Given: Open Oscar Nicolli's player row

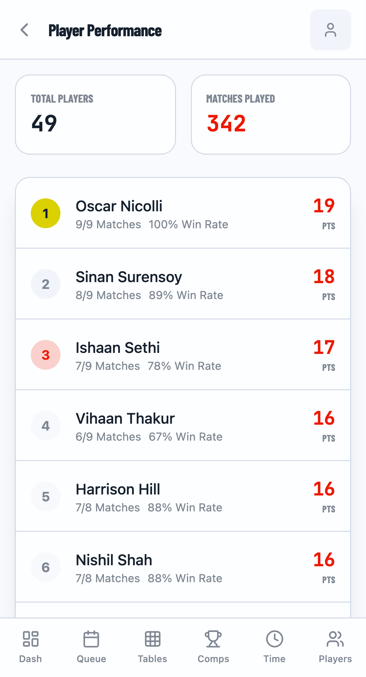Looking at the screenshot, I should (183, 213).
